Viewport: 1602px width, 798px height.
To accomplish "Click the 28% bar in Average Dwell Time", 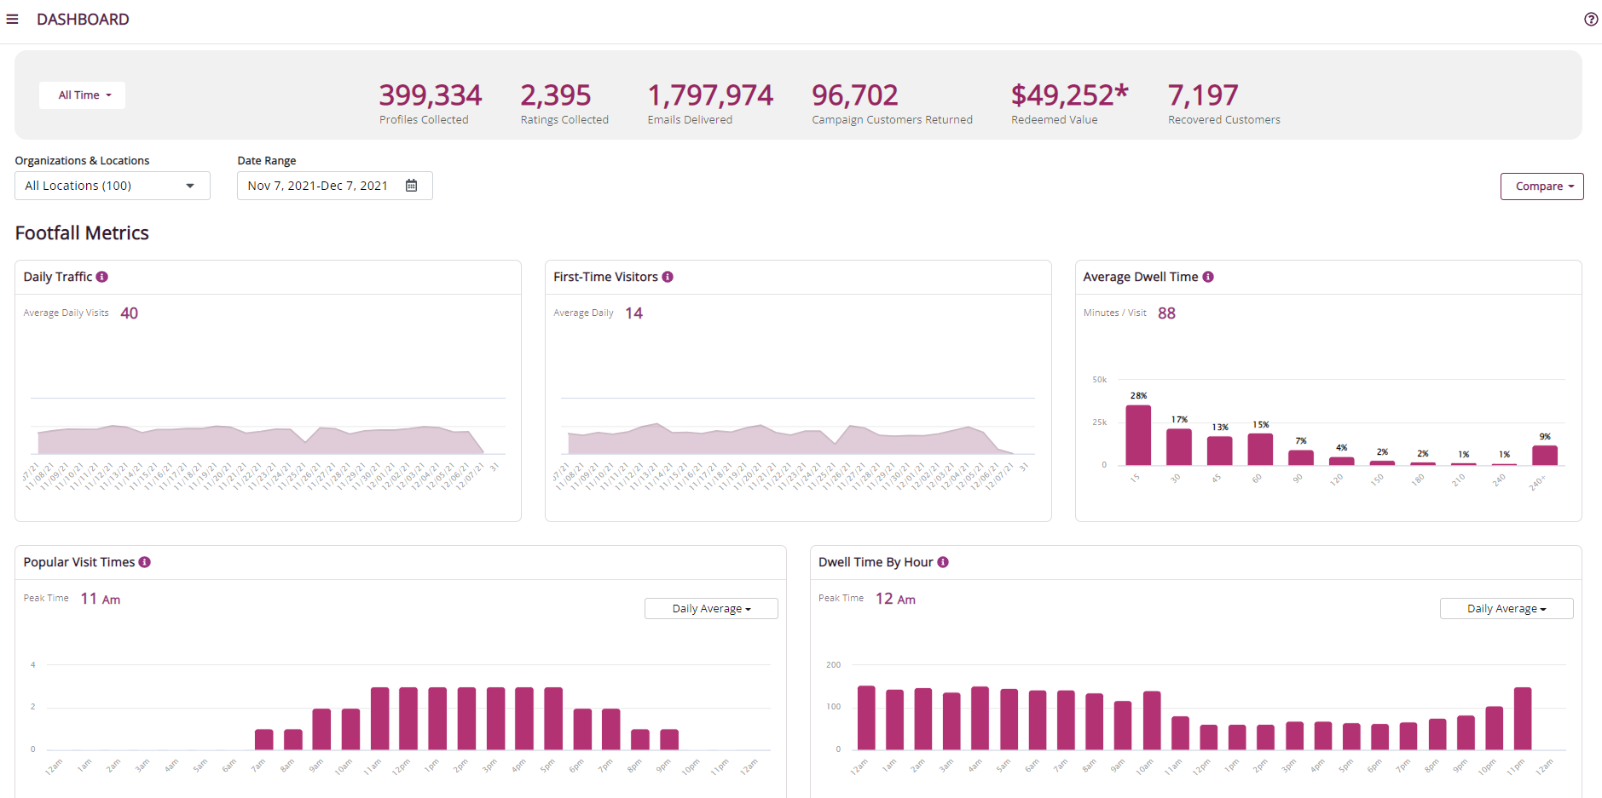I will [1137, 434].
